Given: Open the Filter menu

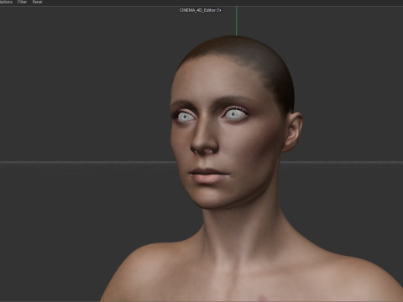Looking at the screenshot, I should pos(22,2).
